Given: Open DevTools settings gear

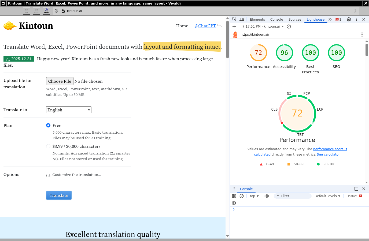Looking at the screenshot, I should 349,19.
